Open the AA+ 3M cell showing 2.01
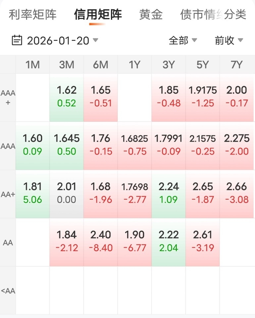 point(67,194)
